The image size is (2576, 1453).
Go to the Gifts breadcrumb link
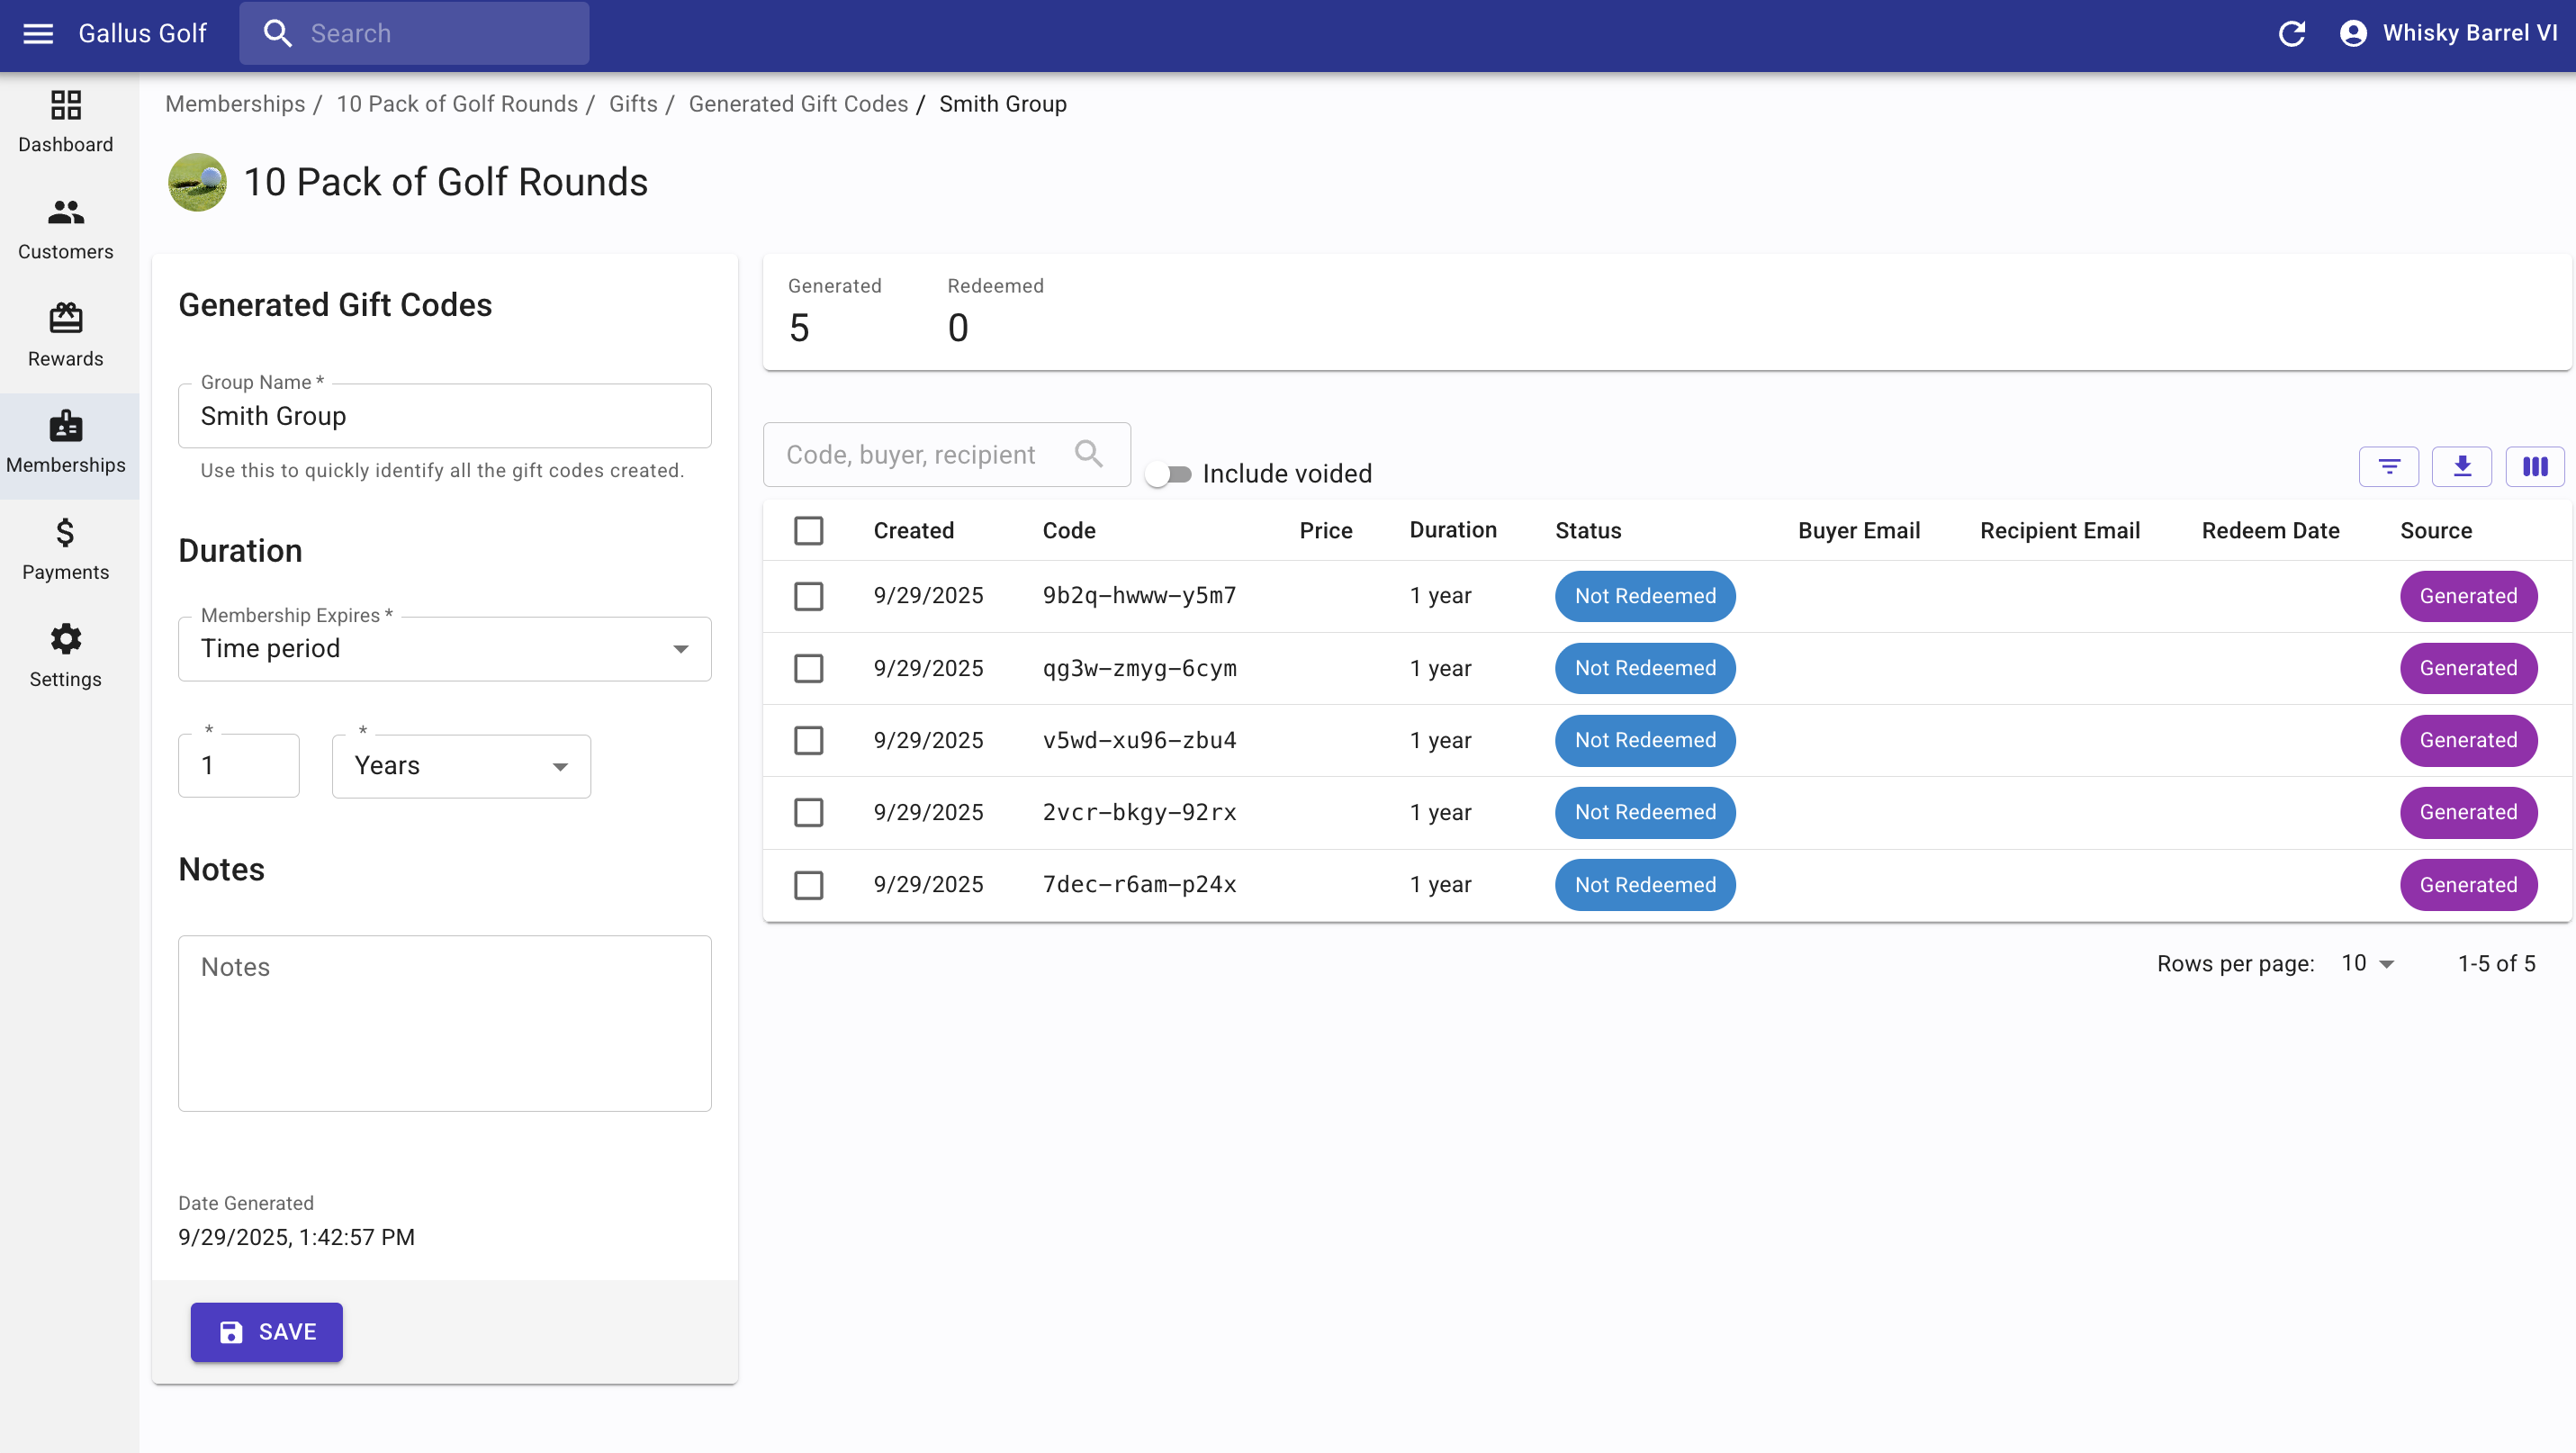(x=632, y=104)
